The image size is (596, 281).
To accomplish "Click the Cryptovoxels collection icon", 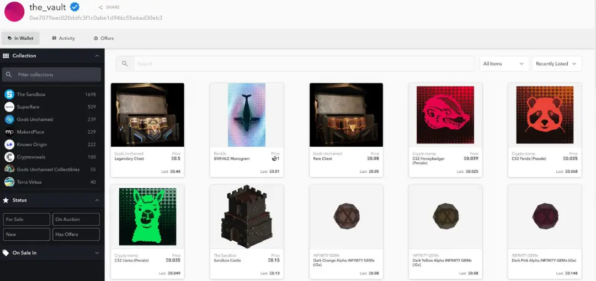I will coord(9,157).
